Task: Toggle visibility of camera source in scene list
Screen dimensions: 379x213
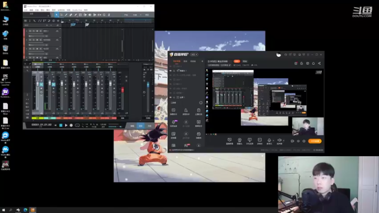Action: (171, 71)
